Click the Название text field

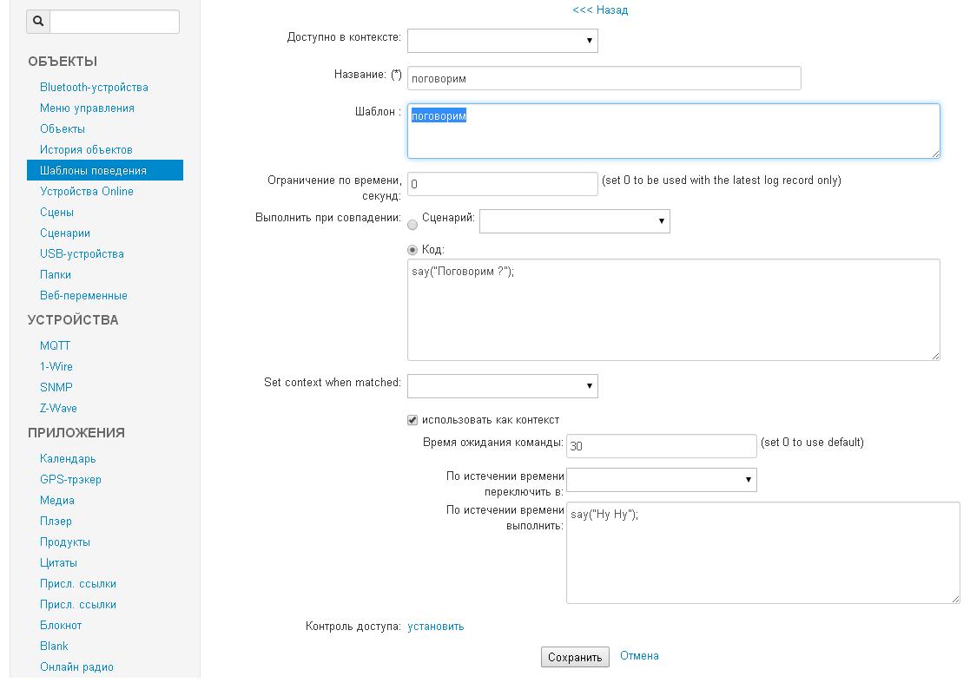click(604, 78)
